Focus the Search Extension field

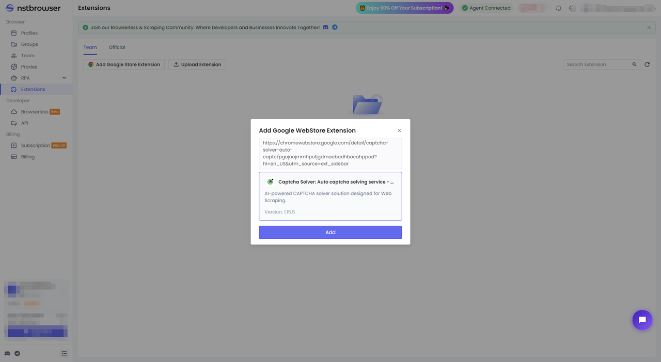pos(597,64)
